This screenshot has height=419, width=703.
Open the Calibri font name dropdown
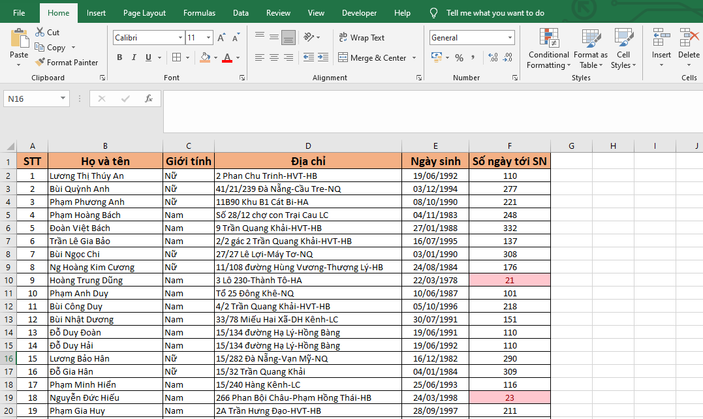180,38
